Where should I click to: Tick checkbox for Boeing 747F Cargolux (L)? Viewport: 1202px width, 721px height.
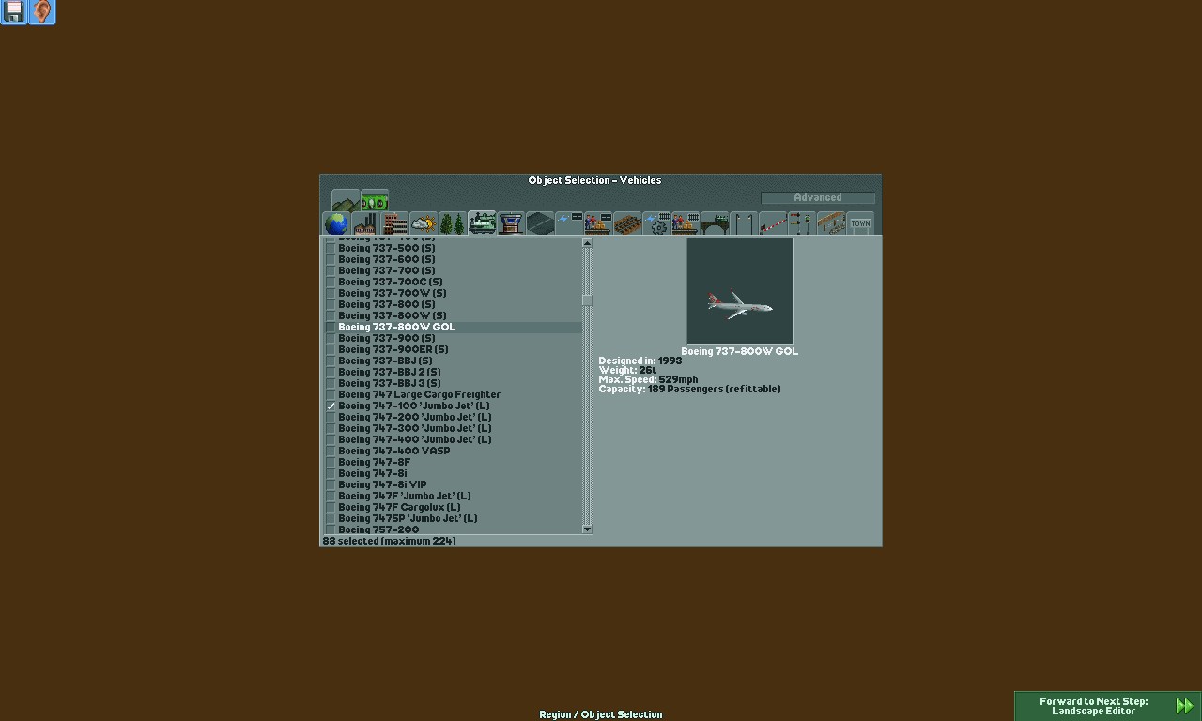[x=331, y=507]
